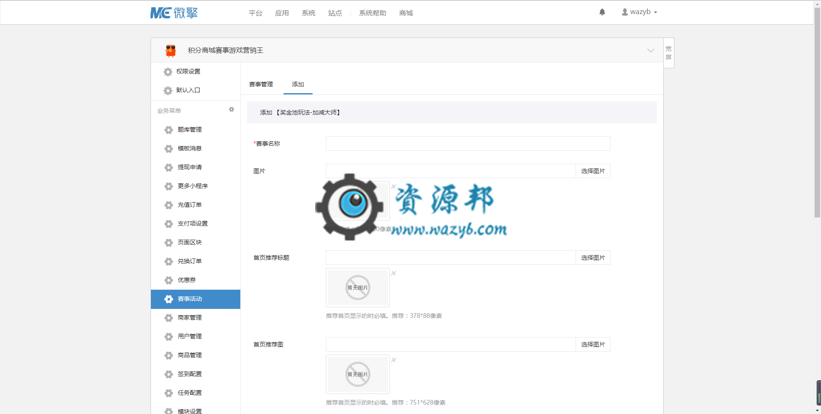Click gear icon next to 优惠券

coord(169,280)
